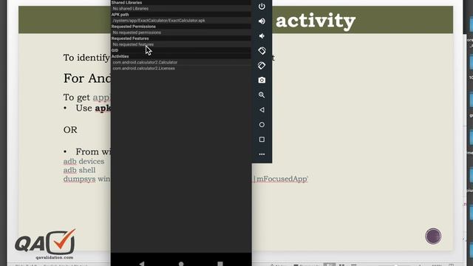
Task: Click the 'adb devices' text on slide
Action: coord(84,161)
